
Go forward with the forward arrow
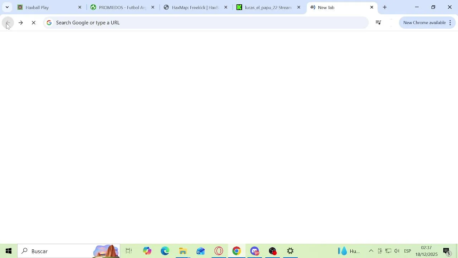pyautogui.click(x=21, y=23)
